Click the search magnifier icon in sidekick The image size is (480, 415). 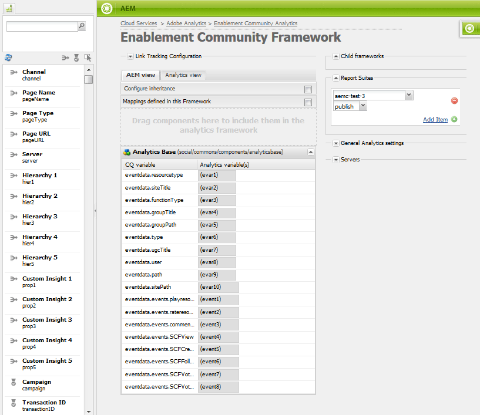pos(82,26)
